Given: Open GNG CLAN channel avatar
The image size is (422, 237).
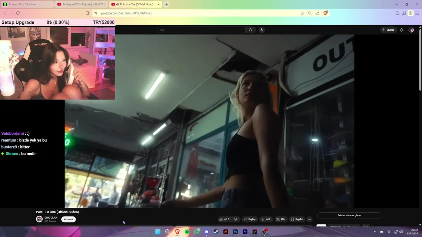Looking at the screenshot, I should coord(39,219).
